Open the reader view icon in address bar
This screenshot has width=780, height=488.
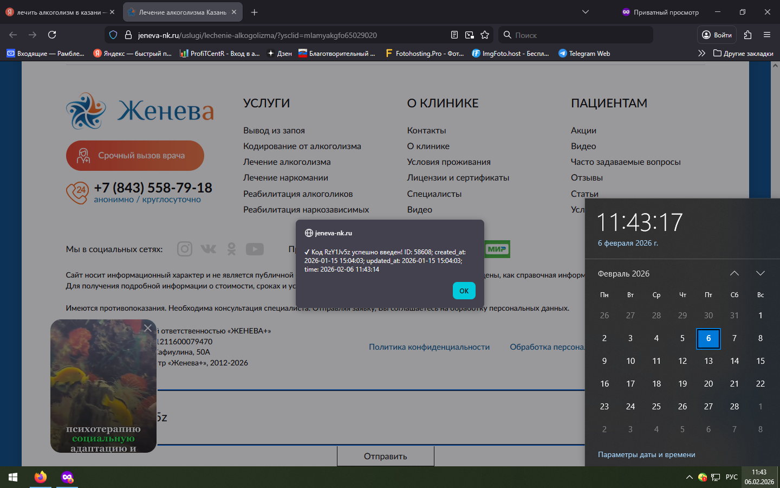click(x=454, y=35)
